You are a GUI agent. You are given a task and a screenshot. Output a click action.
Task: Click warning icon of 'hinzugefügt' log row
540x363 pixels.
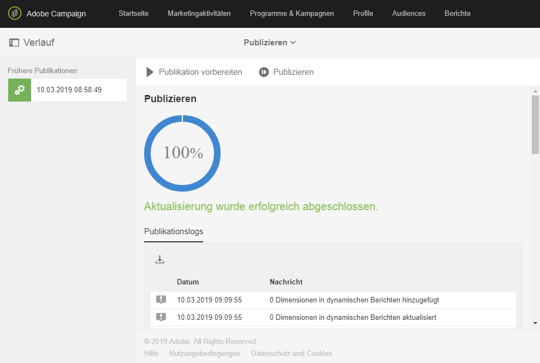click(161, 300)
